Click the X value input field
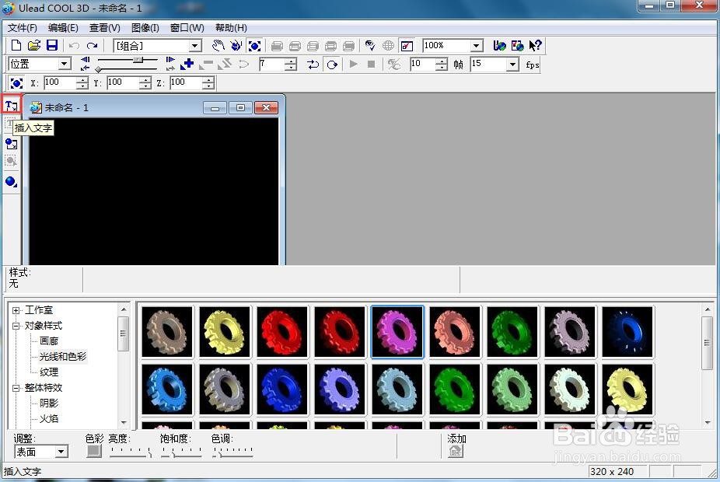The image size is (720, 482). click(x=60, y=82)
